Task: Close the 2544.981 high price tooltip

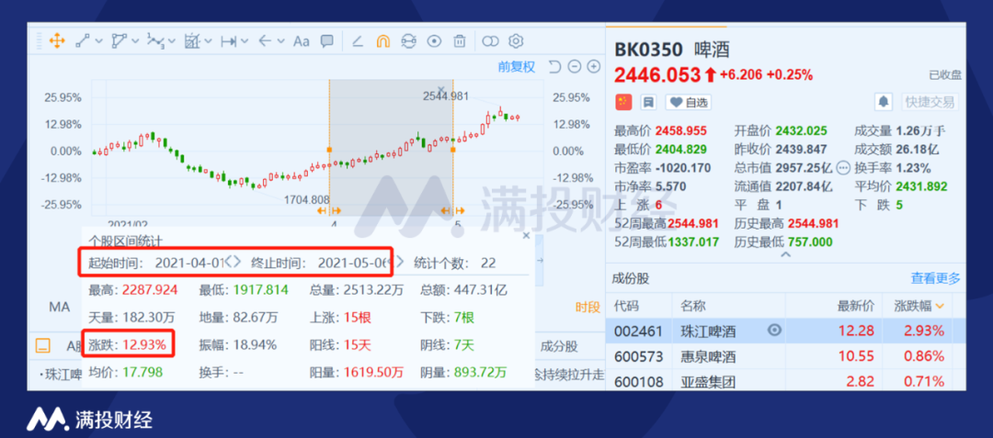Action: [x=441, y=90]
